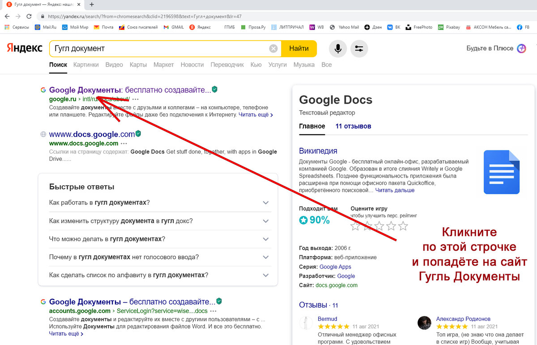Open the '11 отзывов' tab in Google Docs card
This screenshot has height=345, width=537.
[353, 126]
